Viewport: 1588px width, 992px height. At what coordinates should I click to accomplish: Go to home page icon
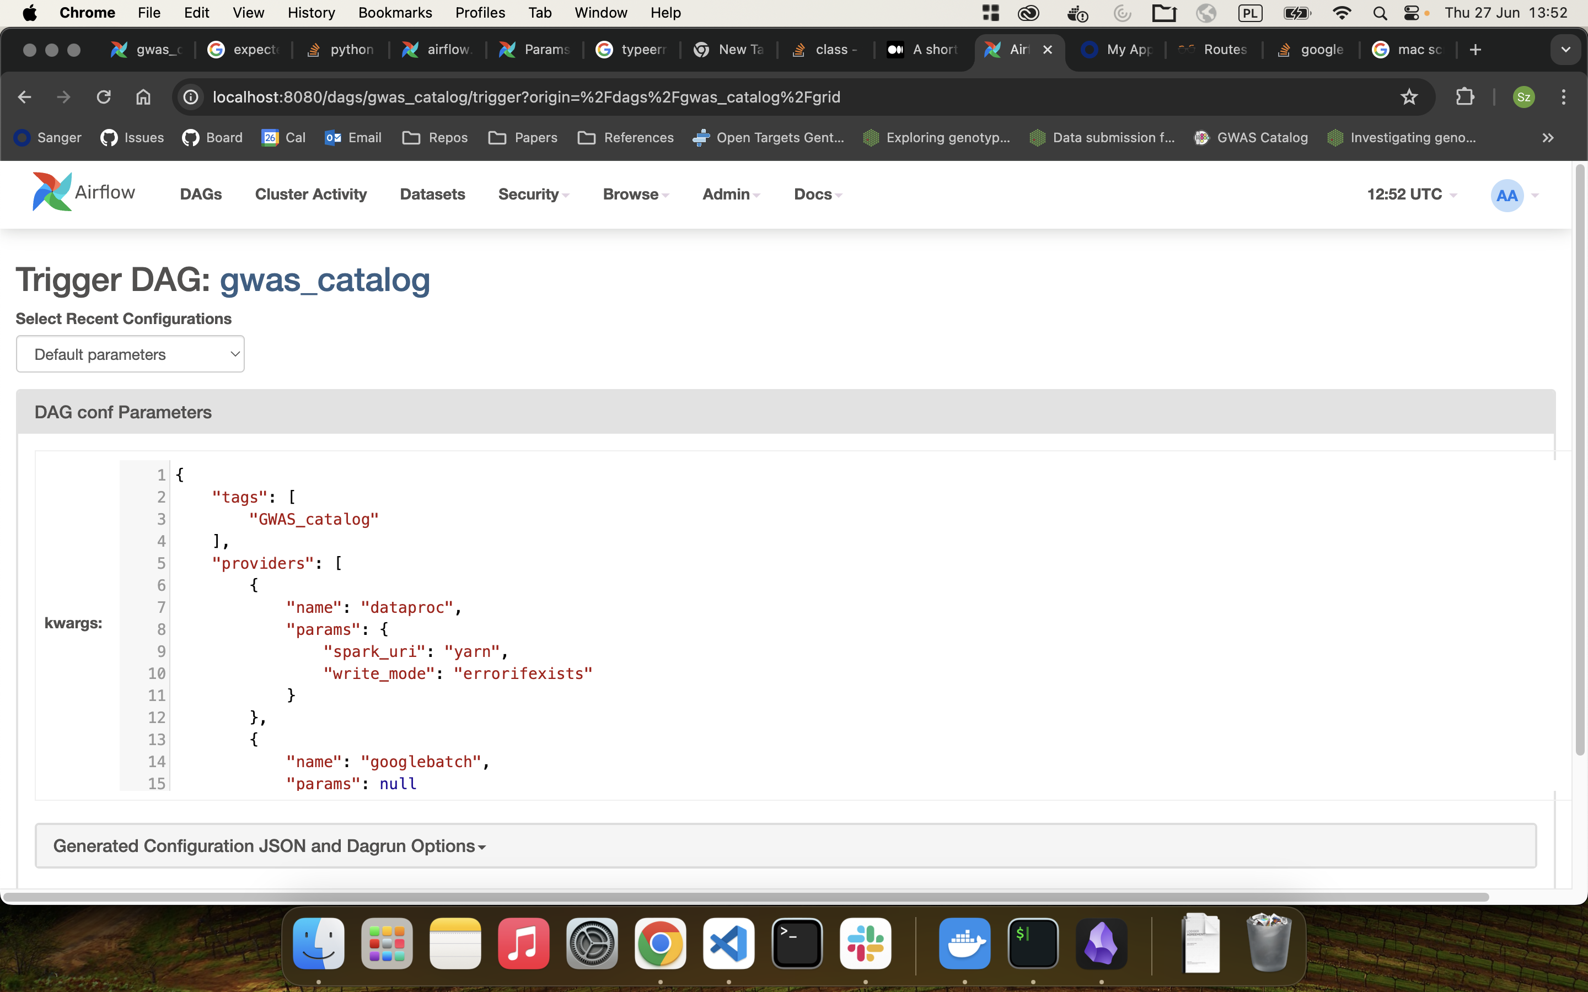[x=143, y=97]
